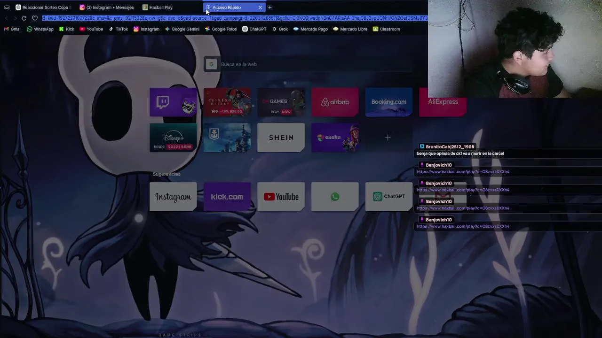Image resolution: width=602 pixels, height=338 pixels.
Task: Open GX Games speed dial tile
Action: [x=281, y=102]
